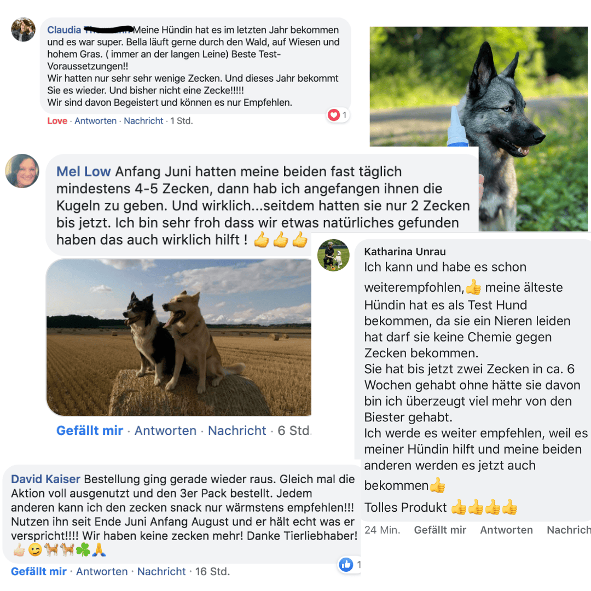Like Katharina Unrau's comment with 'Gefällt mir'
The width and height of the screenshot is (591, 591).
[x=440, y=530]
